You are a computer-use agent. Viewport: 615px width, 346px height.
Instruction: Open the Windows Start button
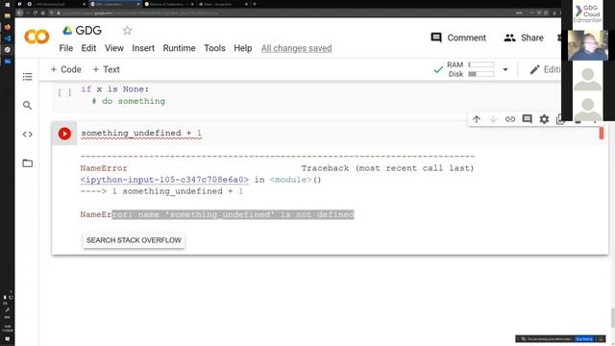pyautogui.click(x=7, y=4)
